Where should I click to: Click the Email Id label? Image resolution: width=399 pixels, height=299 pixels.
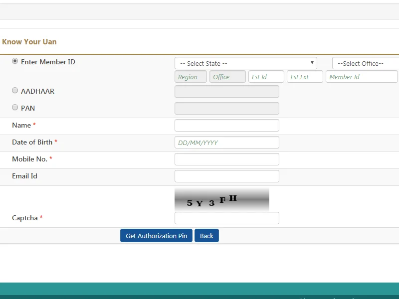[x=24, y=176]
